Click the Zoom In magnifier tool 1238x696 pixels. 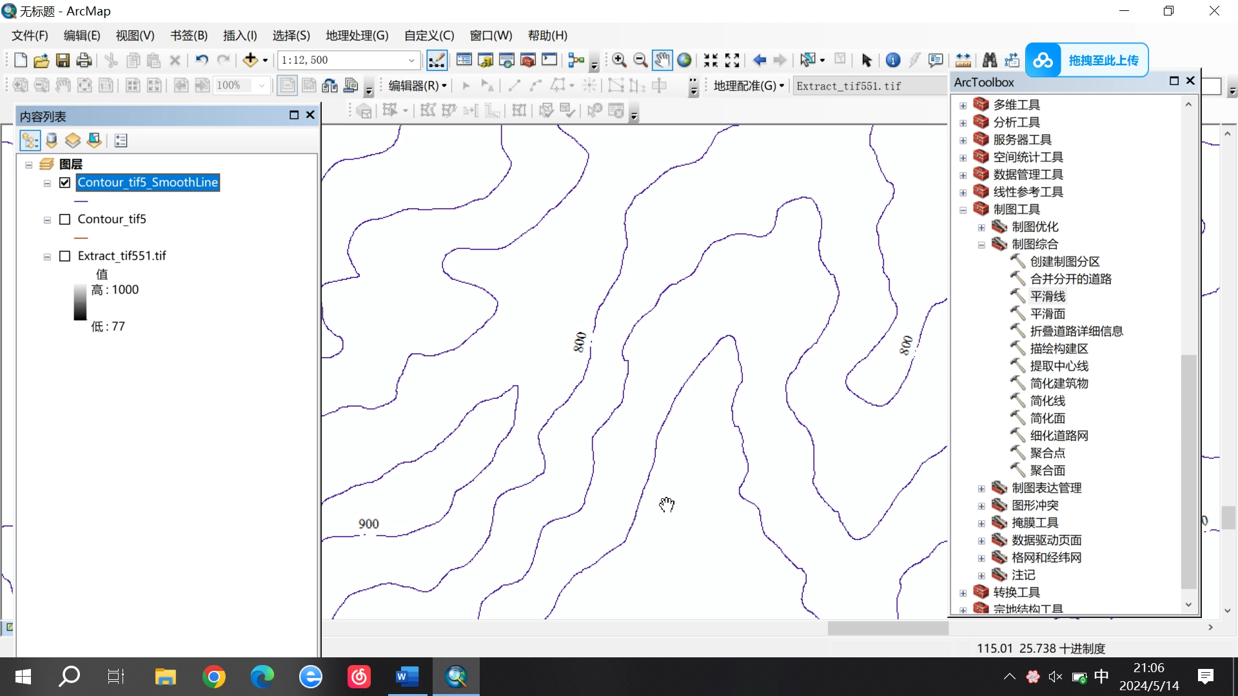pos(619,60)
